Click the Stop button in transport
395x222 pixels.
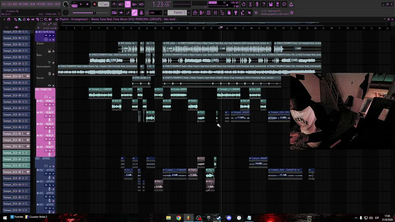[x=88, y=4]
